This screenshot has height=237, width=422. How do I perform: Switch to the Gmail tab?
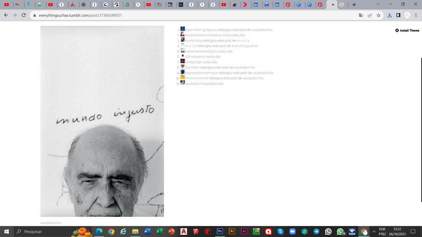tap(18, 4)
